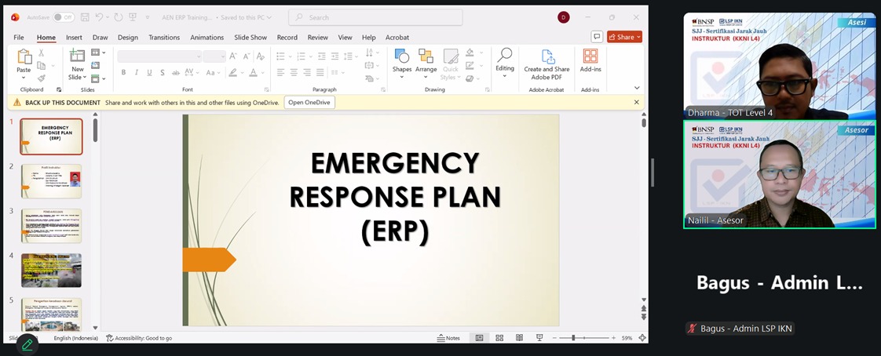Toggle the Notes pane
881x356 pixels.
tap(448, 338)
